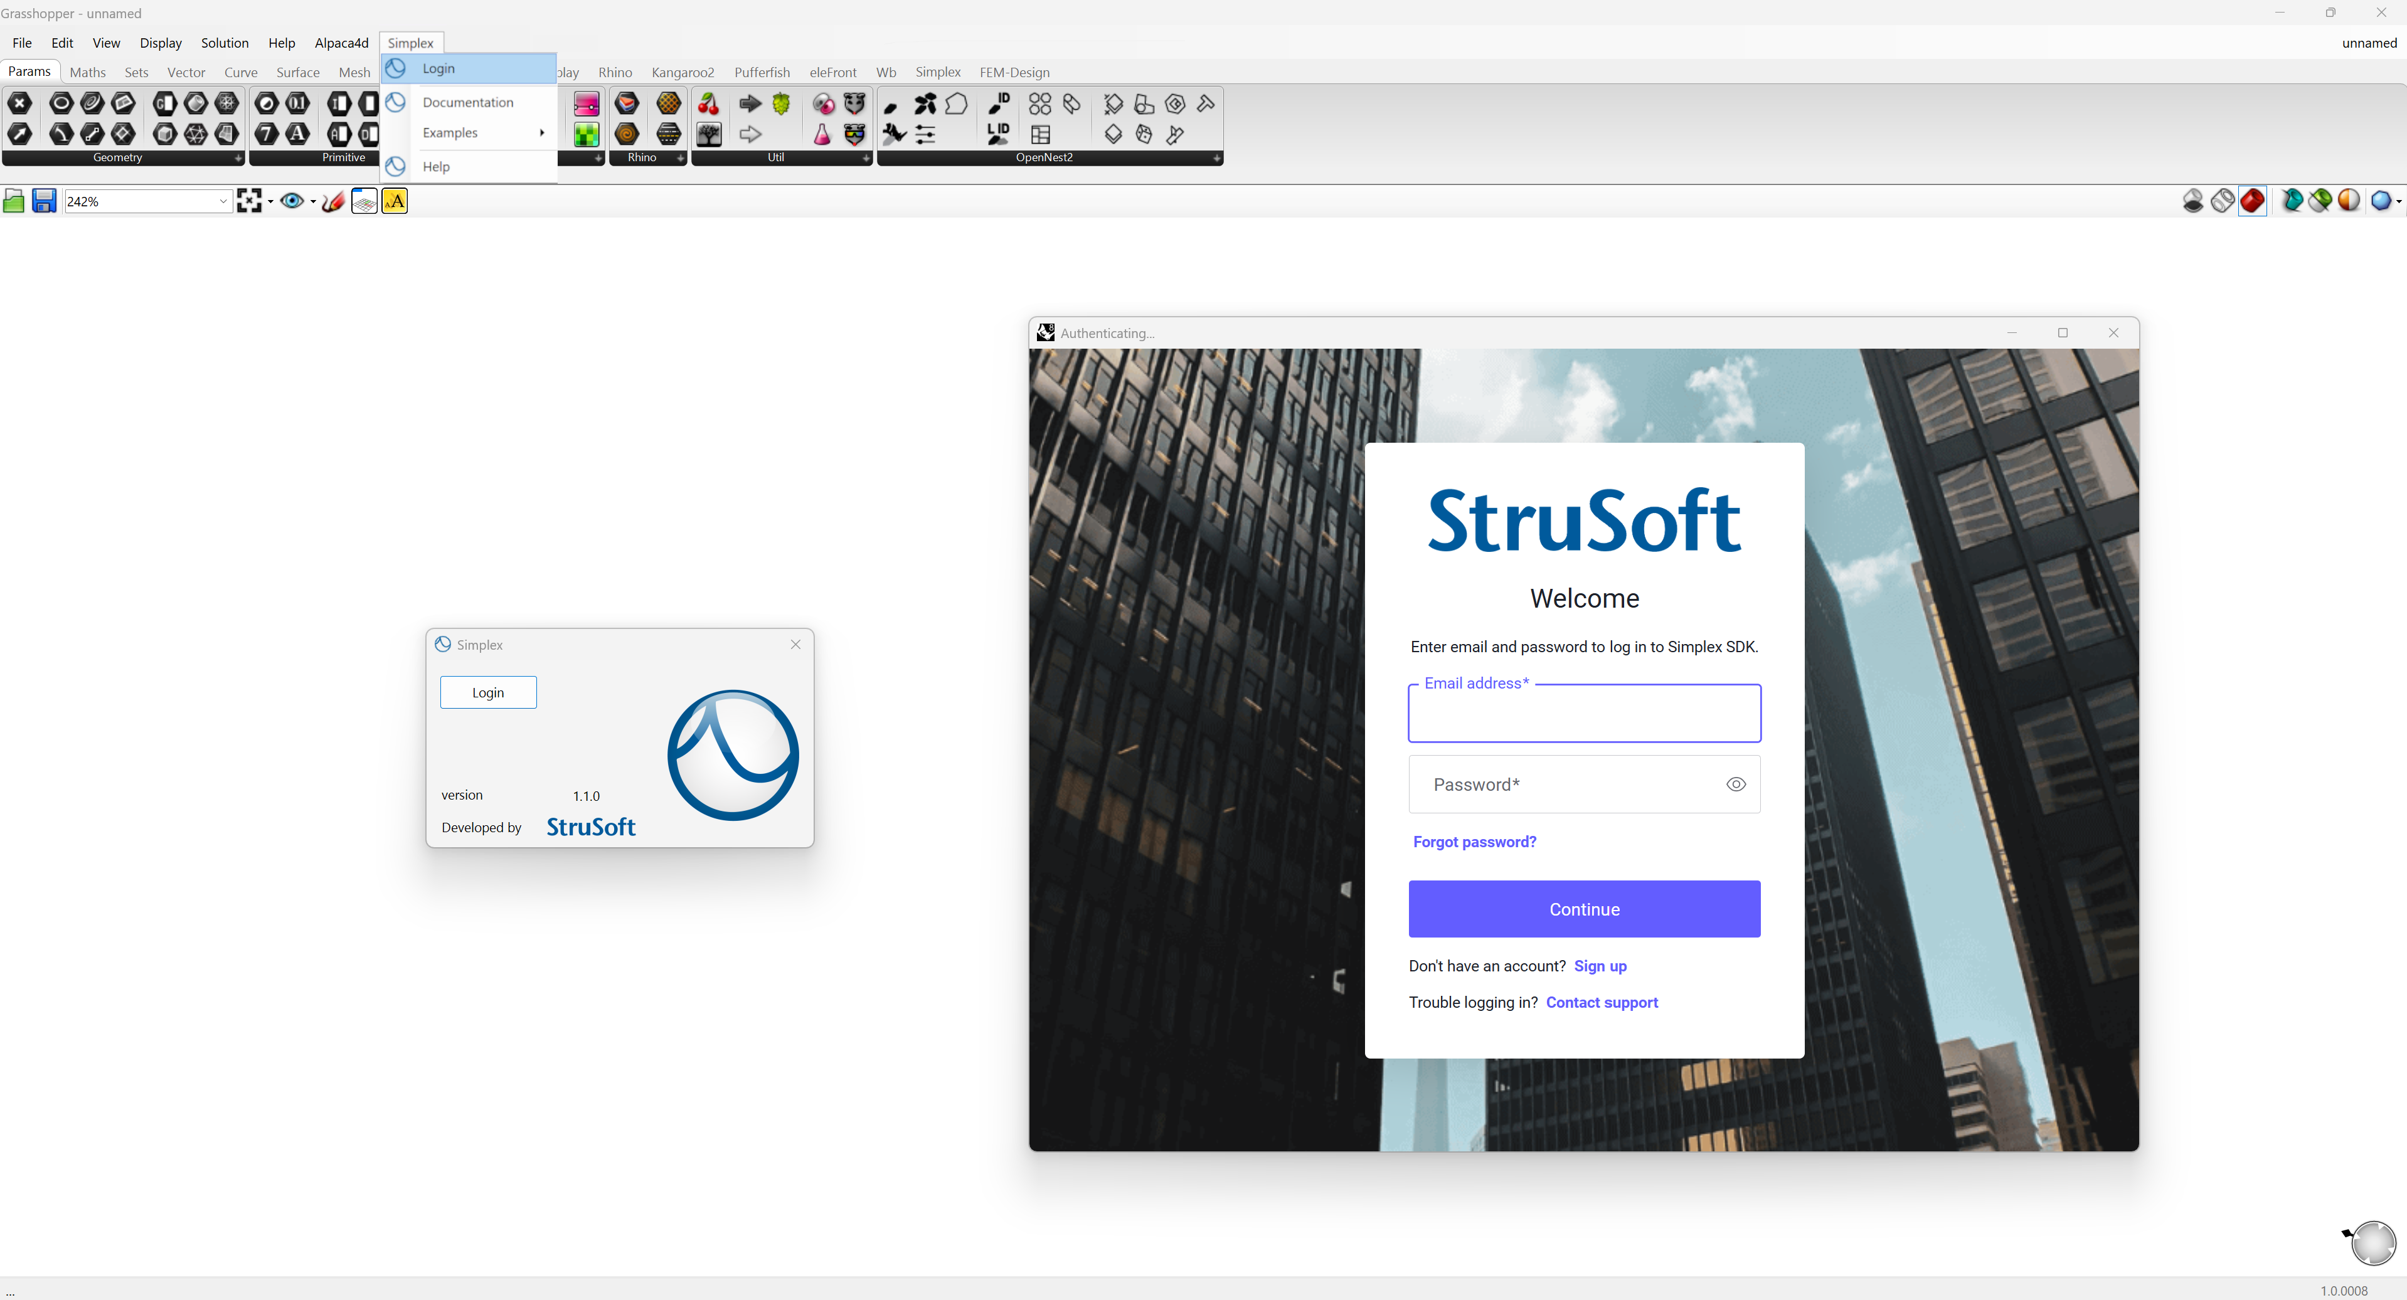This screenshot has width=2407, height=1300.
Task: Show the password with the eye toggle
Action: (x=1736, y=785)
